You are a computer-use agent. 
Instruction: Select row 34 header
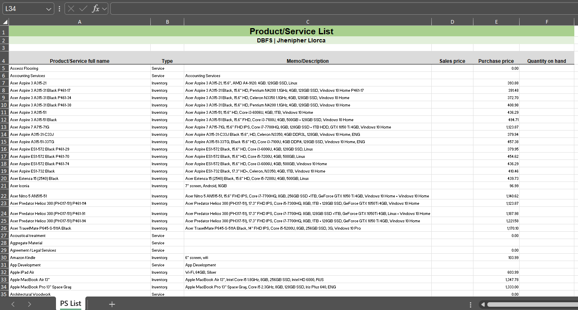(x=4, y=287)
